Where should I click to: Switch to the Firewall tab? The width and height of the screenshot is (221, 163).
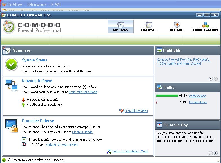(149, 27)
